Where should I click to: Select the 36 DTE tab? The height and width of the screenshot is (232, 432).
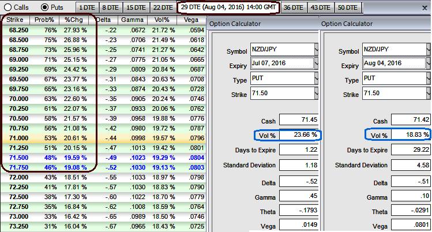coord(294,8)
